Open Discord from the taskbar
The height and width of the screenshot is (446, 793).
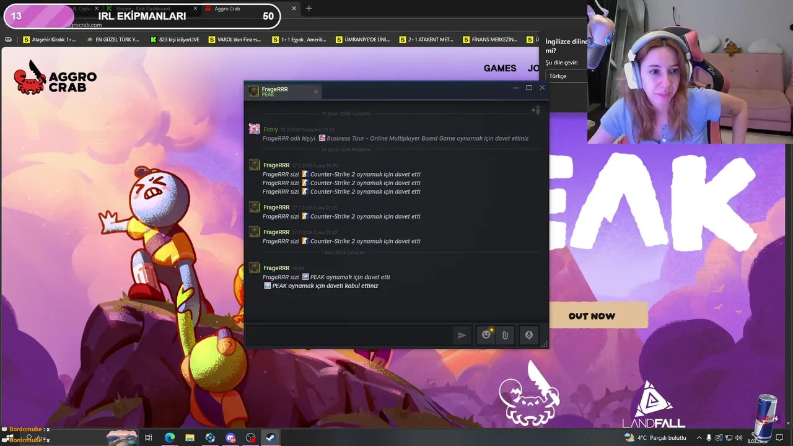pos(230,438)
